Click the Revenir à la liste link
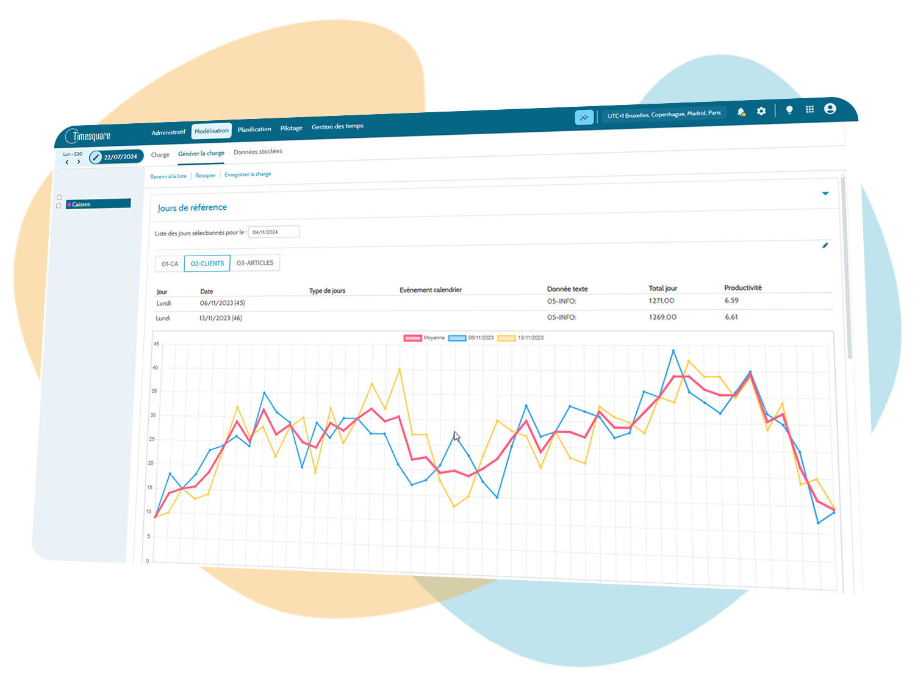The image size is (915, 693). (168, 176)
